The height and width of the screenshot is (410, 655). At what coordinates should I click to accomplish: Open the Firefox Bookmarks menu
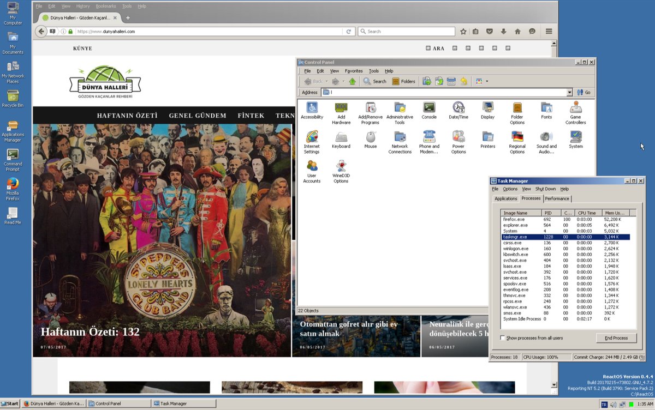pos(105,6)
